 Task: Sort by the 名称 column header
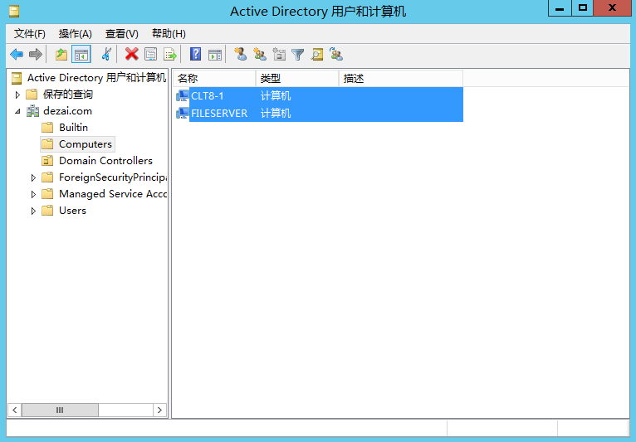coord(214,79)
